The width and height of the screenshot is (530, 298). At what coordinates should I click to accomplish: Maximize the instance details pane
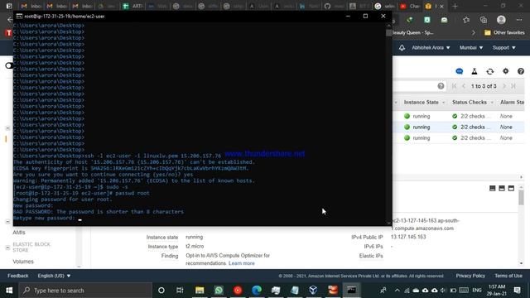pos(511,188)
